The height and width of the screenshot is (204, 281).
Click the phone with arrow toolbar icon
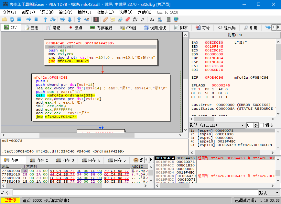point(159,19)
